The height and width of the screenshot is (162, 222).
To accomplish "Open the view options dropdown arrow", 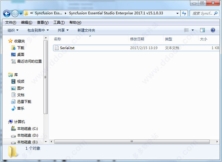I will coord(193,30).
